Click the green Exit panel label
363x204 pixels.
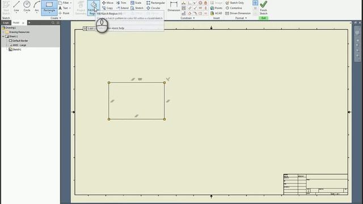pos(263,18)
